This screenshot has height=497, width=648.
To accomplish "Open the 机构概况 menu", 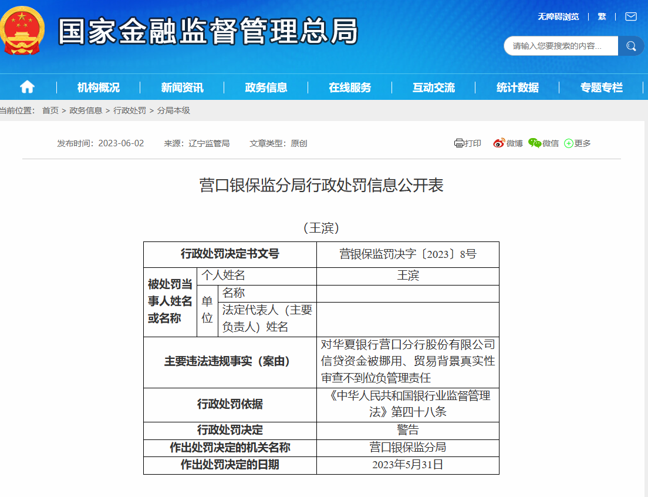I will coord(98,88).
